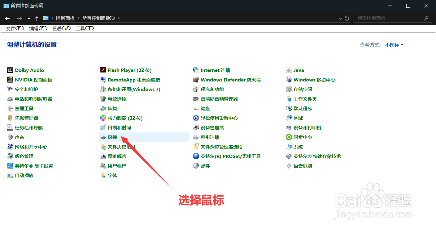Open 默认程序 link
Viewport: 436px width, 229px height.
[303, 108]
